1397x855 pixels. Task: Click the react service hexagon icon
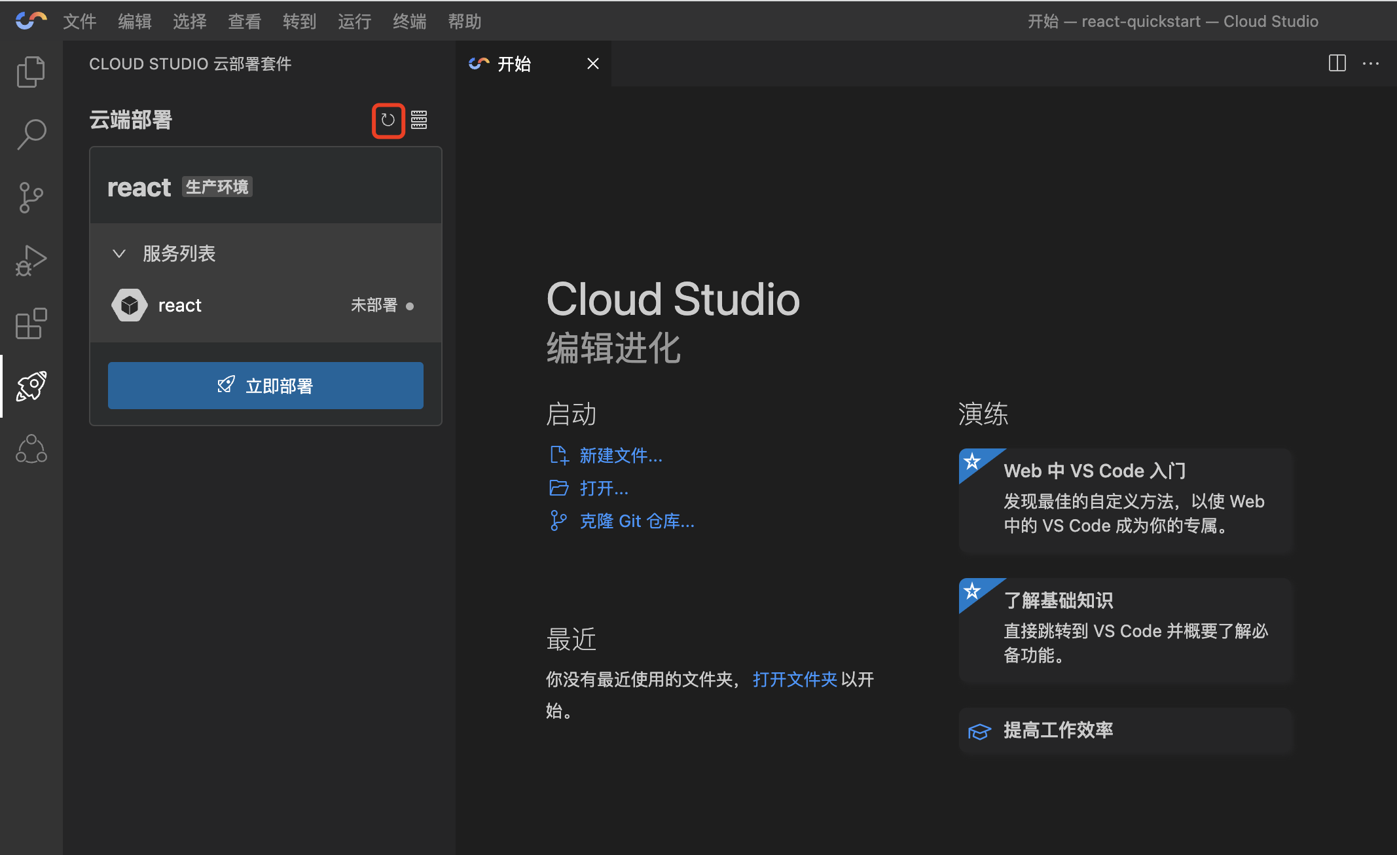tap(130, 305)
